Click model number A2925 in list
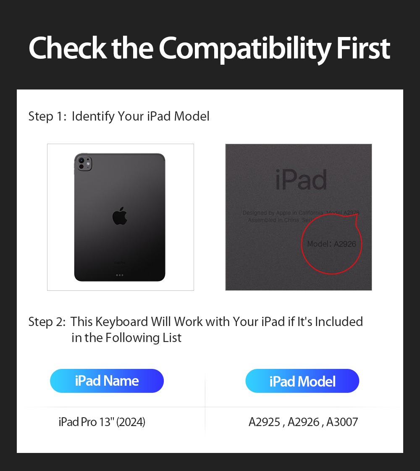Viewport: 420px width, 471px height. coord(264,422)
